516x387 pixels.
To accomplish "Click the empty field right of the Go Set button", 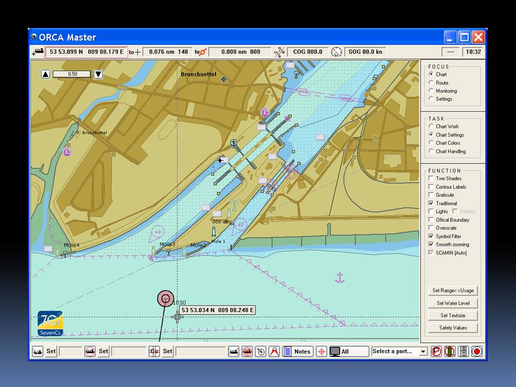I will (200, 352).
